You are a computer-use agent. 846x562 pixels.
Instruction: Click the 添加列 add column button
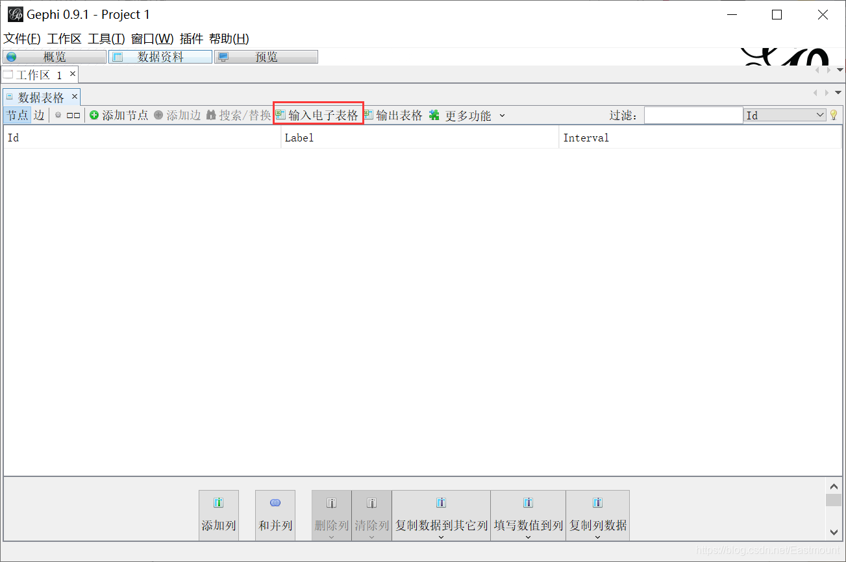pos(219,515)
